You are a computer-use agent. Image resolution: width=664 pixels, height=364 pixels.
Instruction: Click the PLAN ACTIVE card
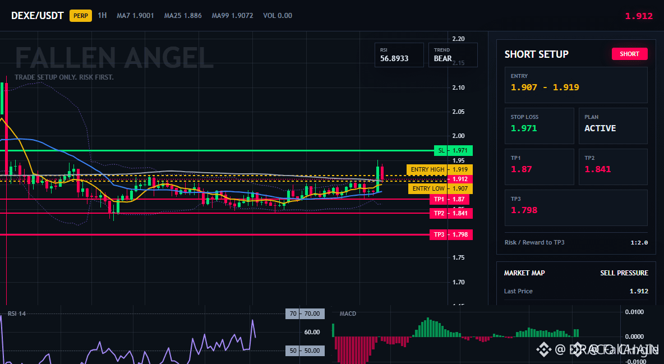pyautogui.click(x=613, y=126)
